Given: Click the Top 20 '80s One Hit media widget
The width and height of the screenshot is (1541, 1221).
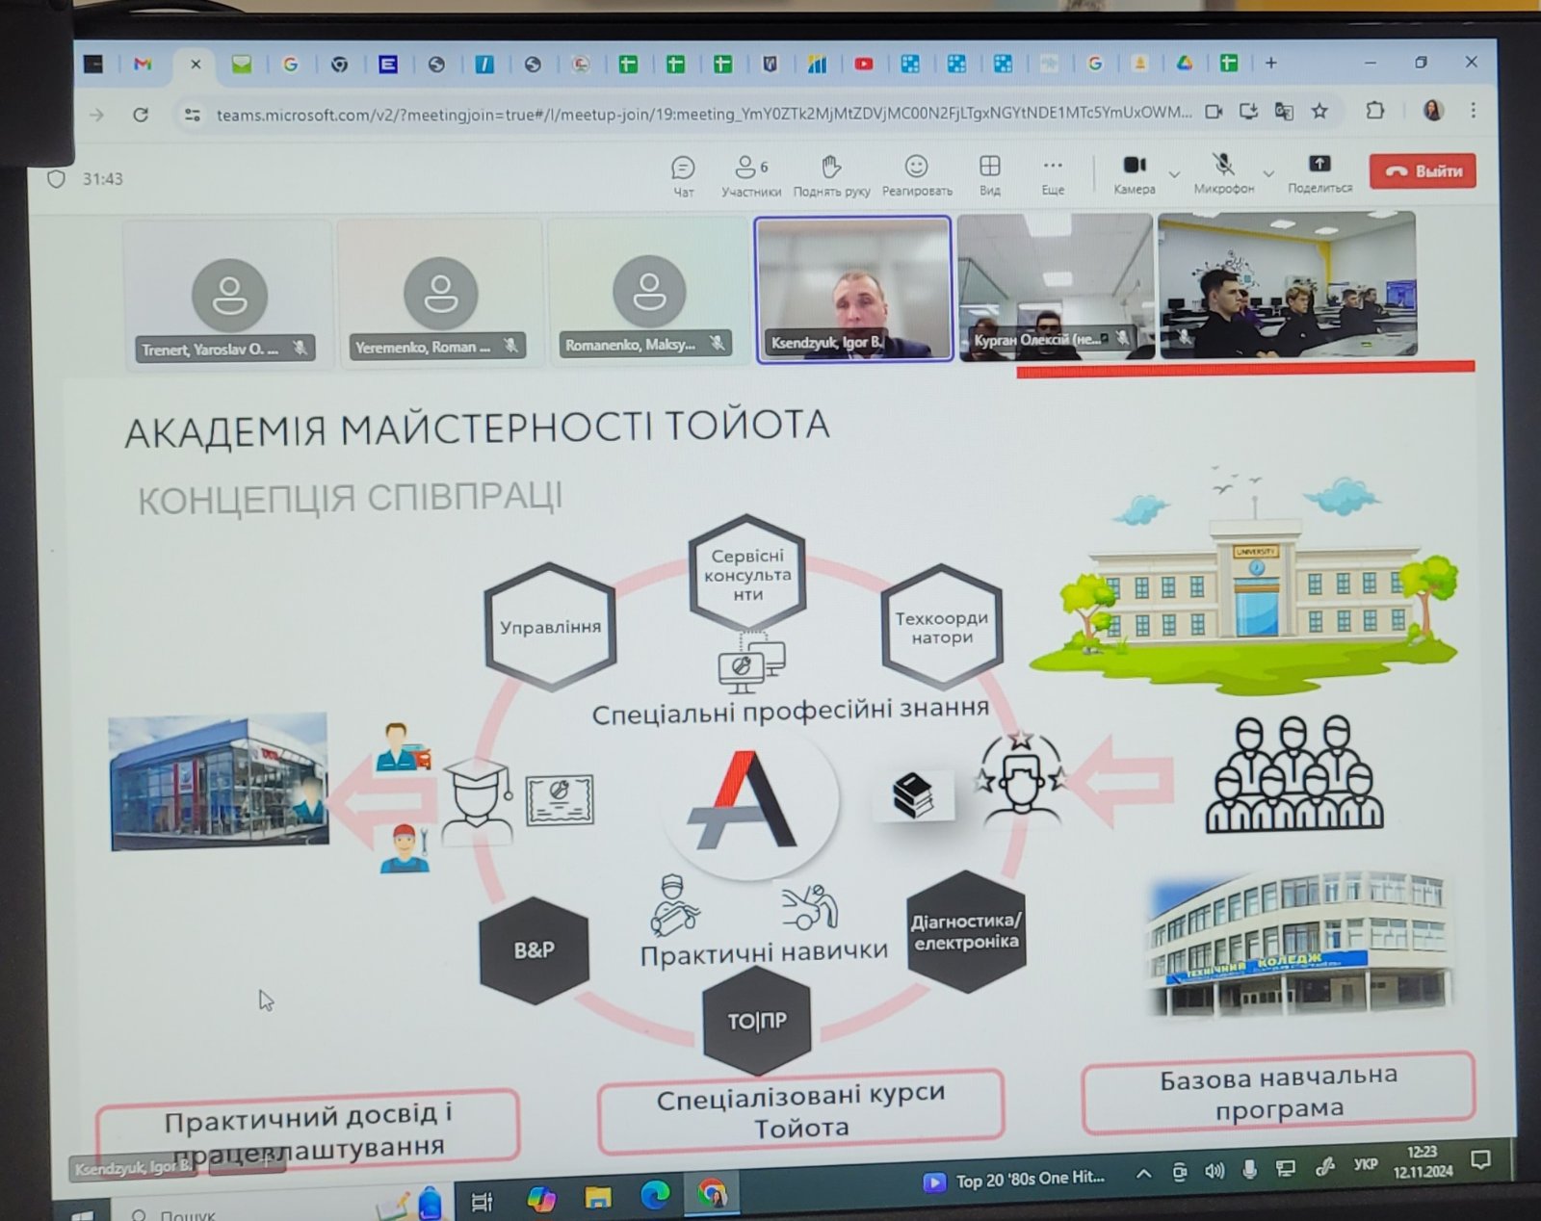Looking at the screenshot, I should [x=1014, y=1180].
